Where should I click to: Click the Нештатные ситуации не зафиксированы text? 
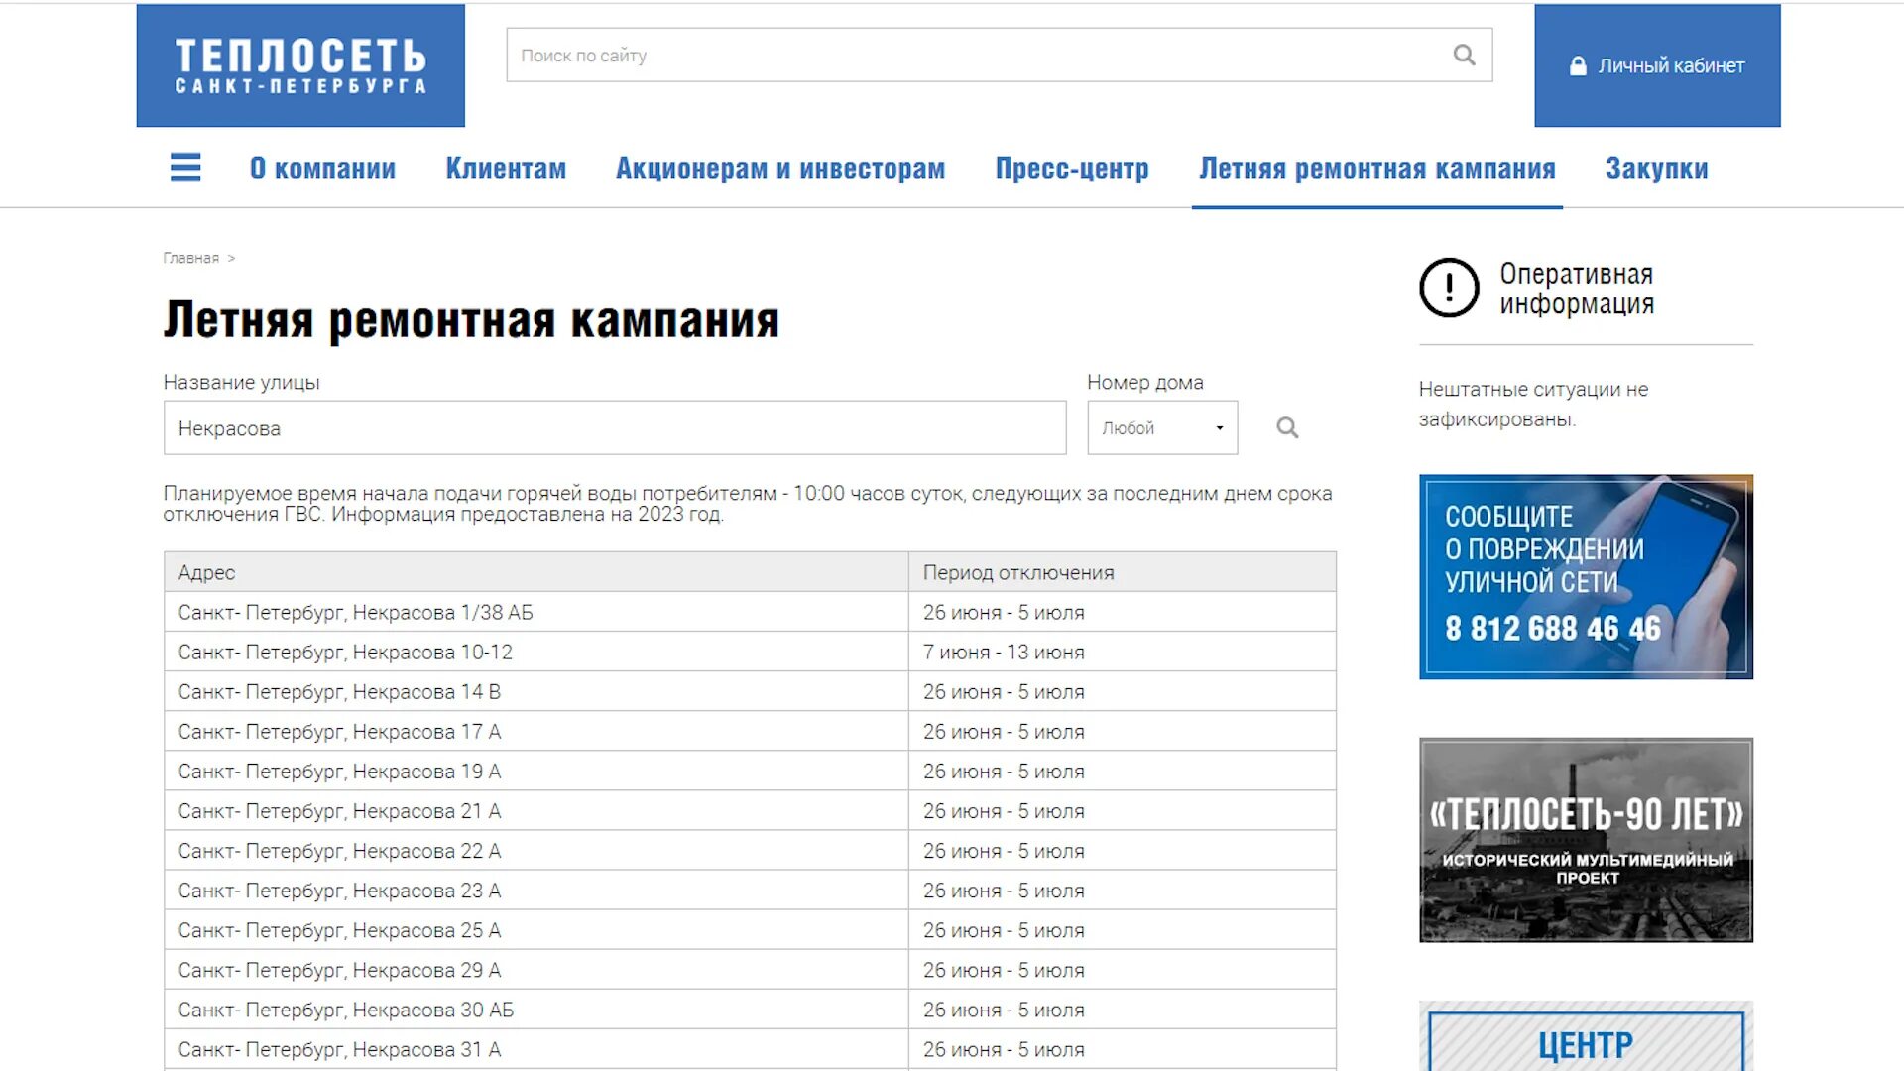[1533, 404]
